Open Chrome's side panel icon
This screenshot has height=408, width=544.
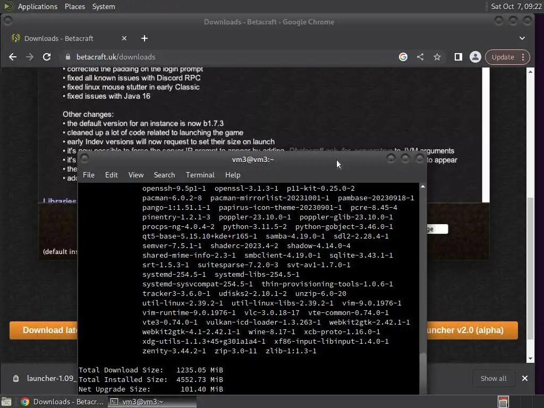[x=458, y=57]
